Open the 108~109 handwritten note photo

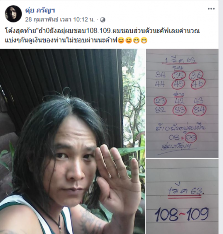click(182, 197)
